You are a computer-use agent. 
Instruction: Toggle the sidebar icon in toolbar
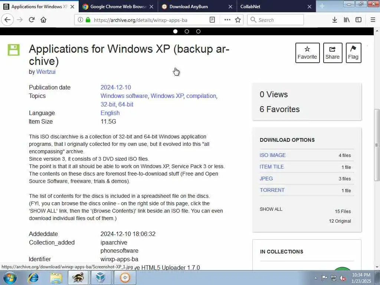(358, 20)
